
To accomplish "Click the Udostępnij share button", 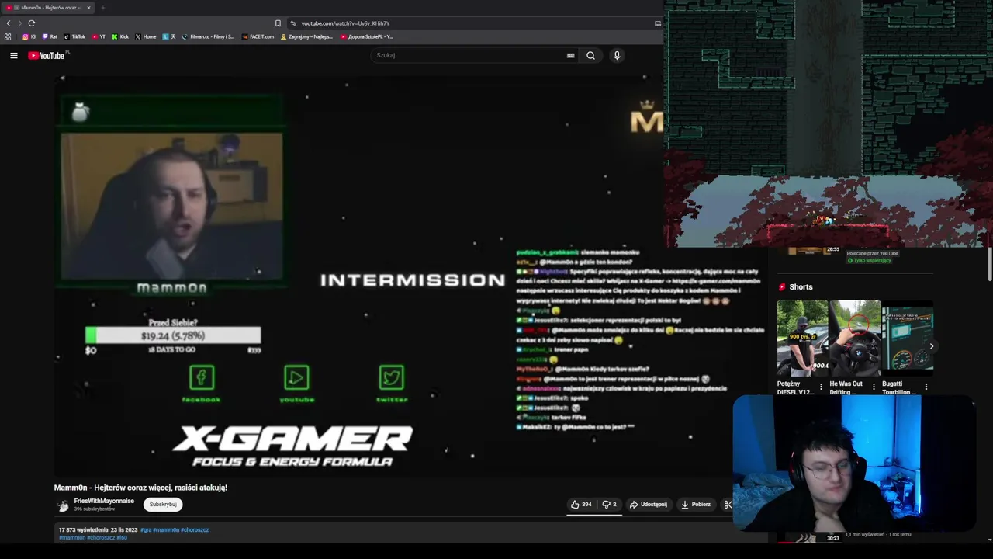I will point(649,505).
